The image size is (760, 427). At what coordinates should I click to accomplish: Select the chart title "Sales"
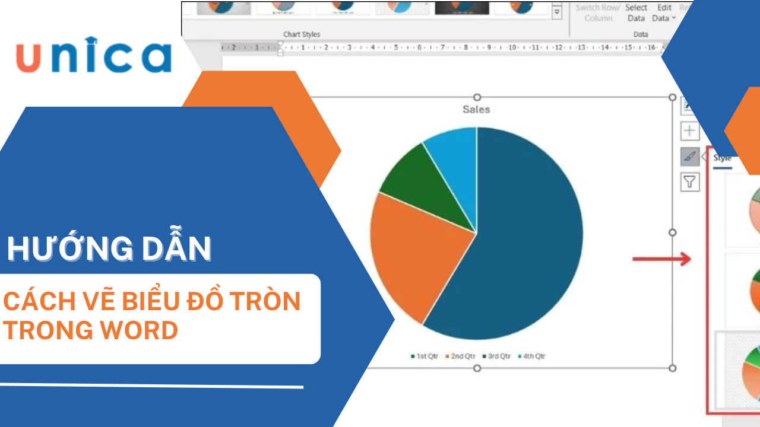tap(476, 109)
